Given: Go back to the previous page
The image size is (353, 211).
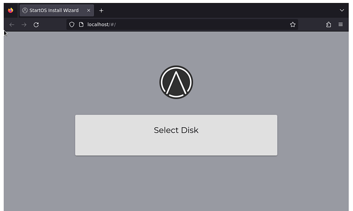Looking at the screenshot, I should click(12, 25).
